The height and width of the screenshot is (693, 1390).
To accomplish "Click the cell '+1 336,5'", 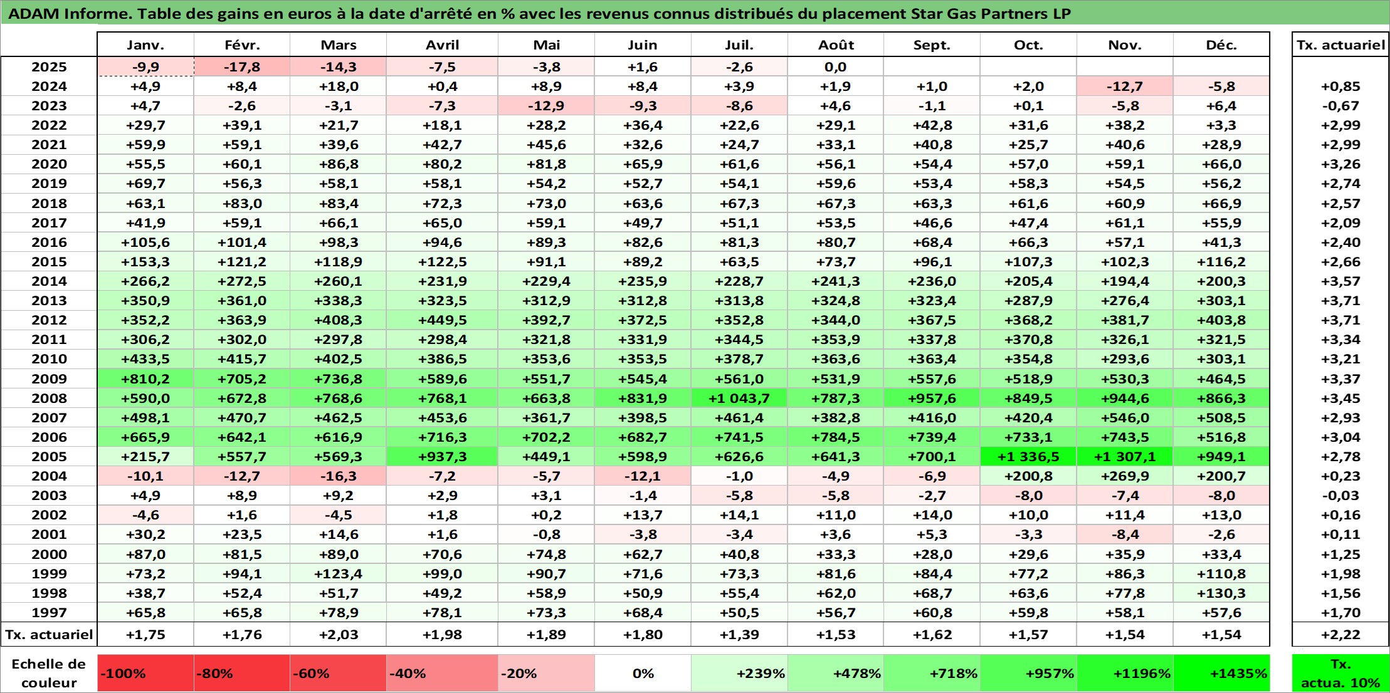I will pos(1028,457).
